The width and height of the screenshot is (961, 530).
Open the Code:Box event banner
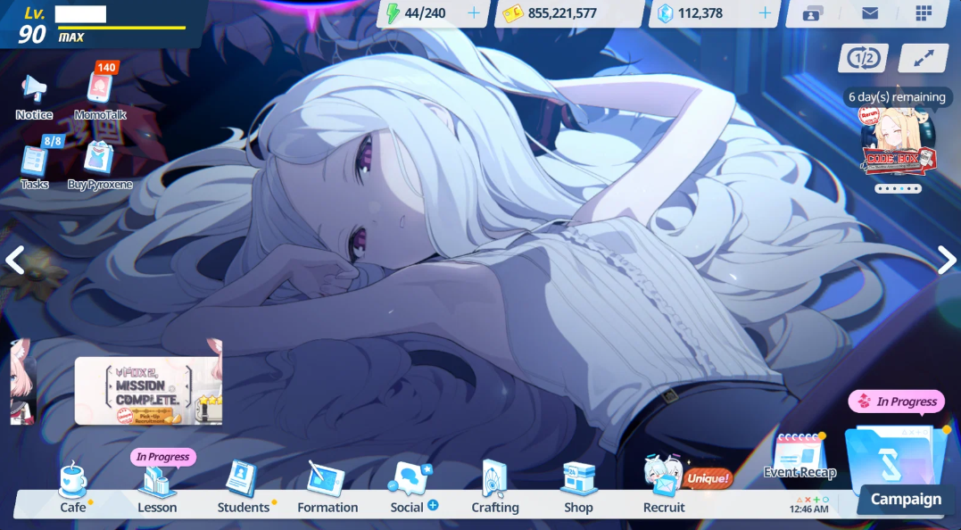coord(898,141)
